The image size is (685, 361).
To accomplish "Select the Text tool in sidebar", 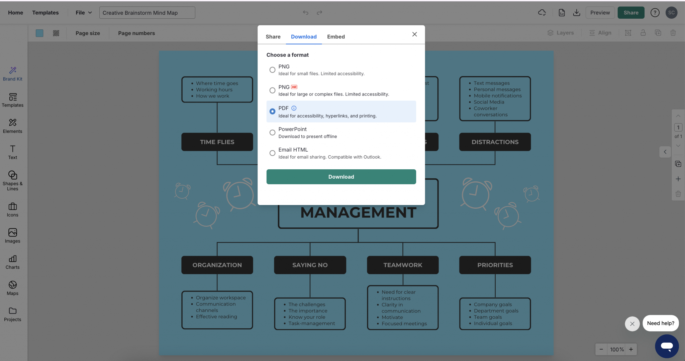I will (x=12, y=152).
